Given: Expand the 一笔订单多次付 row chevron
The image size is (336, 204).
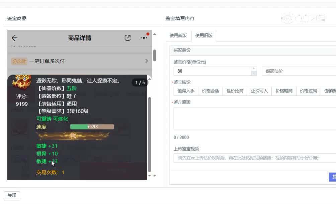Looking at the screenshot, I should [147, 61].
